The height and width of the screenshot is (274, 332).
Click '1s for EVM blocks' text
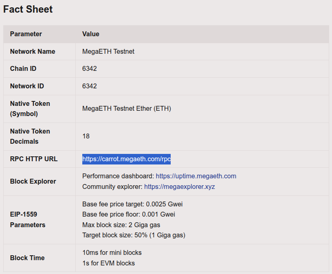tap(108, 263)
